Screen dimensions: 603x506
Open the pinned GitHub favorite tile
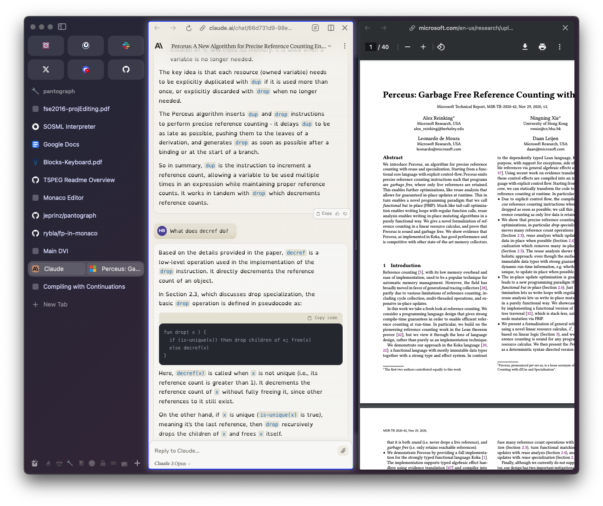(126, 69)
